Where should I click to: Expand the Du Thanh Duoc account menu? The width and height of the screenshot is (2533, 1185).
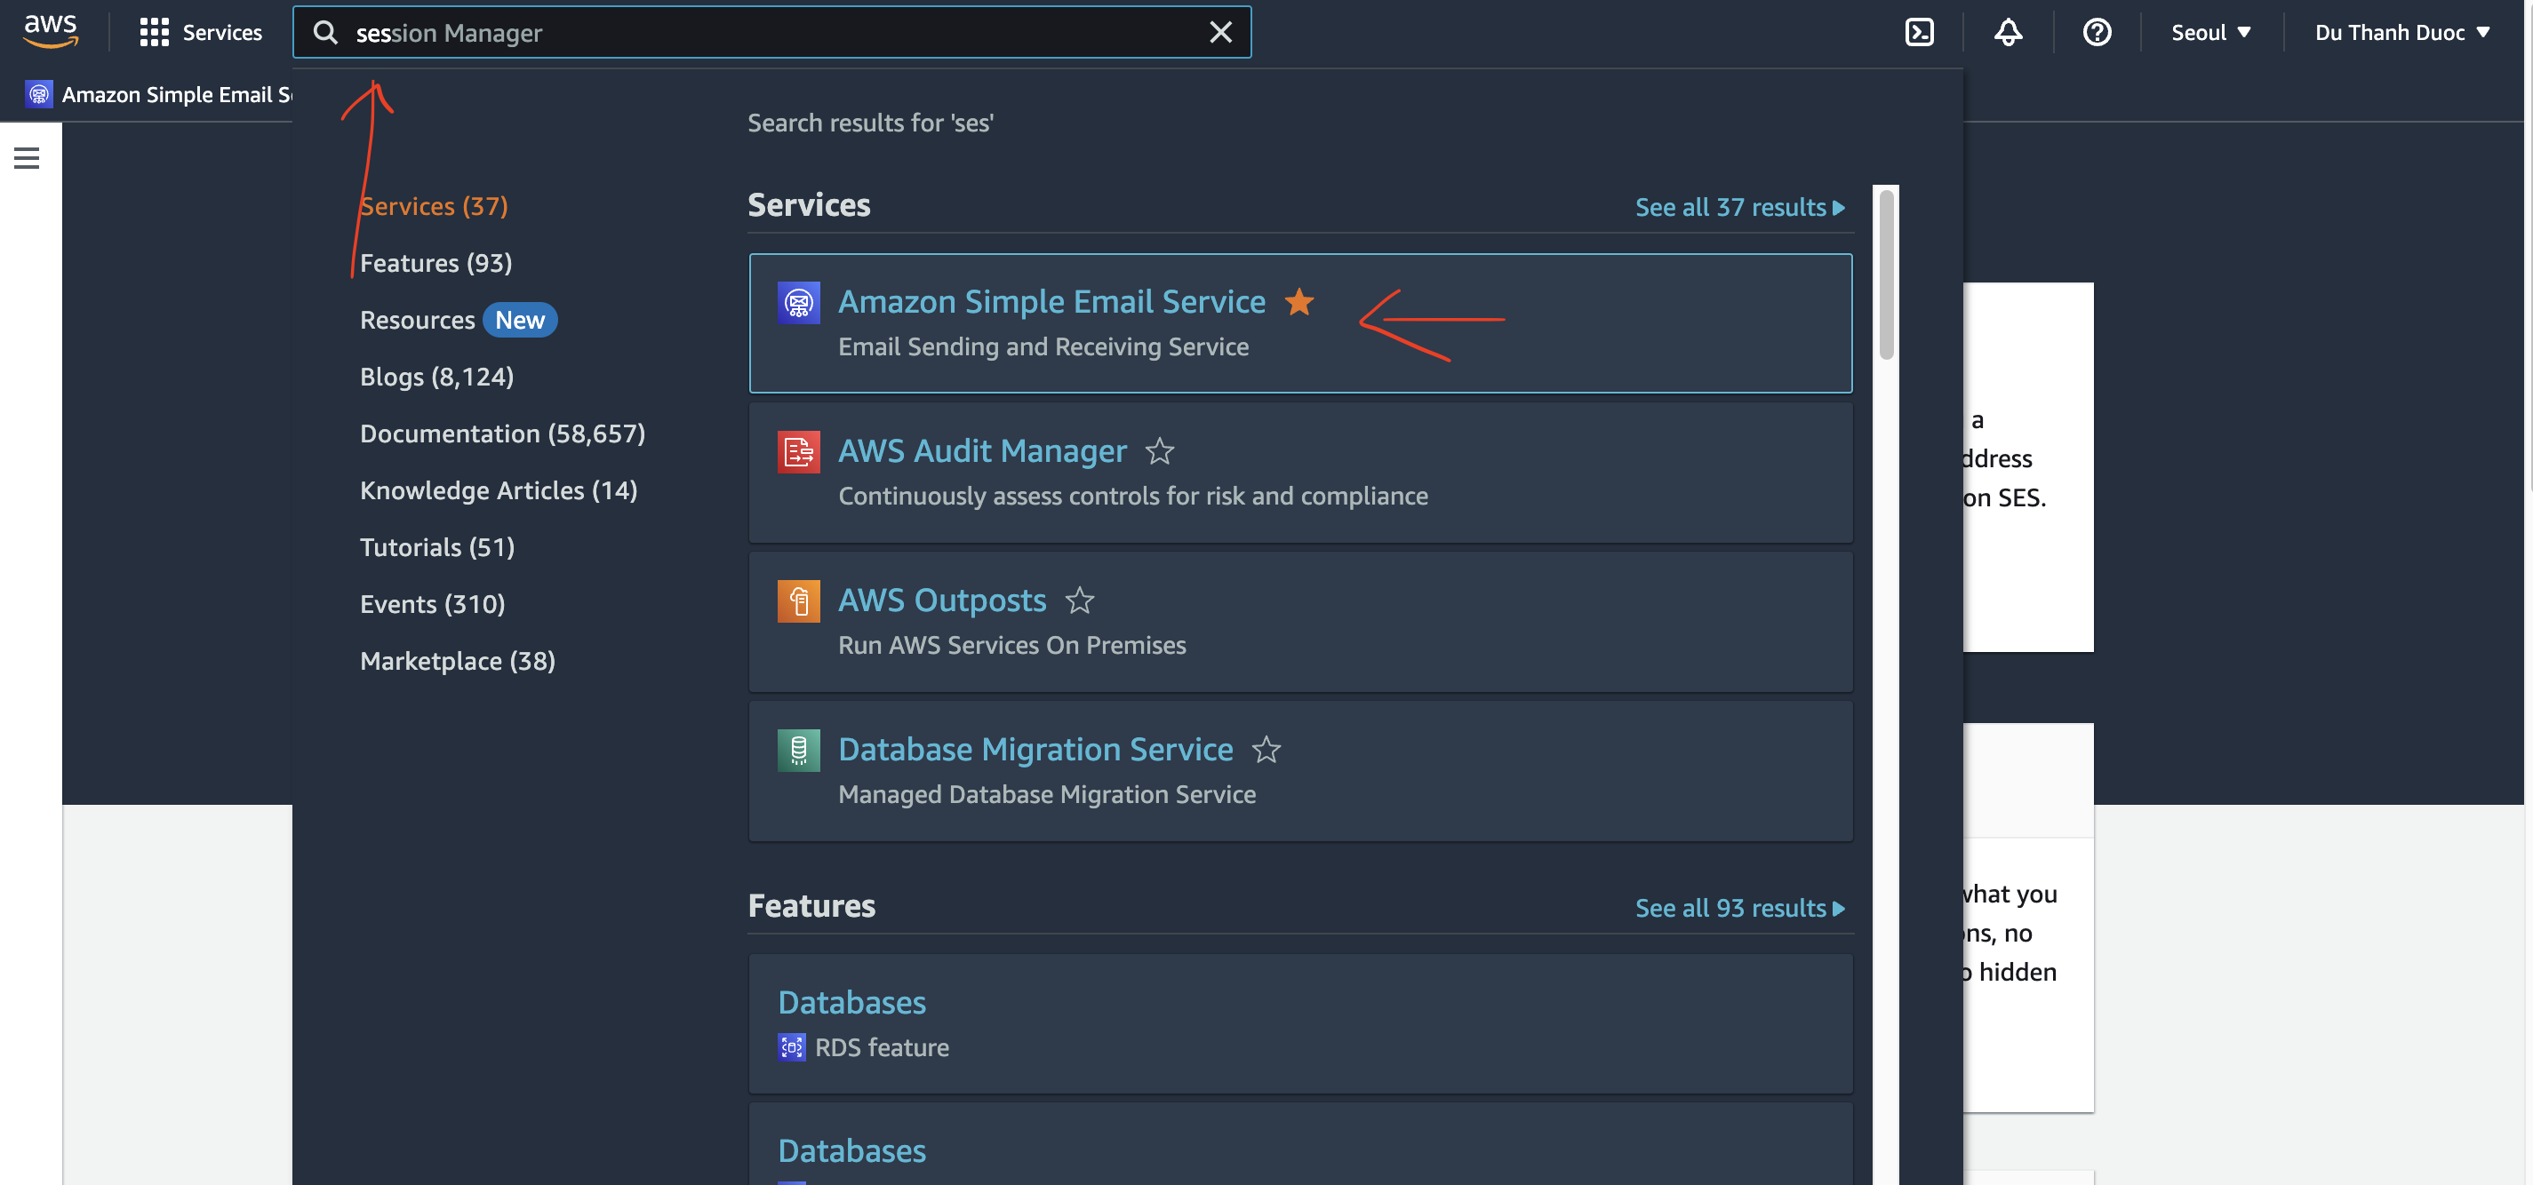pyautogui.click(x=2402, y=33)
